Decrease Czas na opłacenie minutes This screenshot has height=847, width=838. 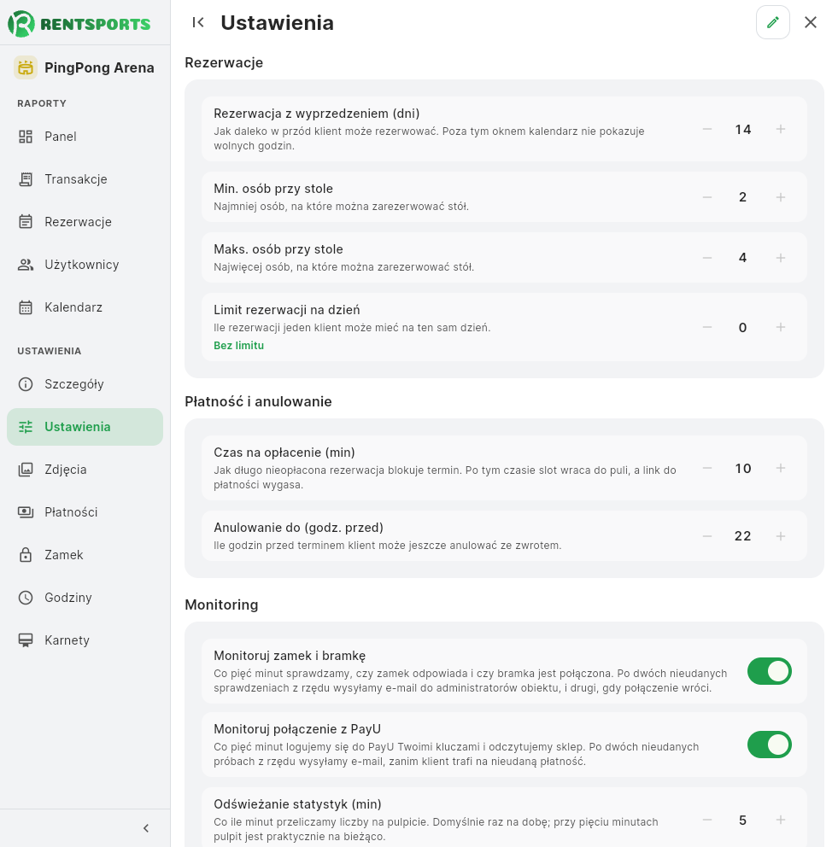pos(707,469)
